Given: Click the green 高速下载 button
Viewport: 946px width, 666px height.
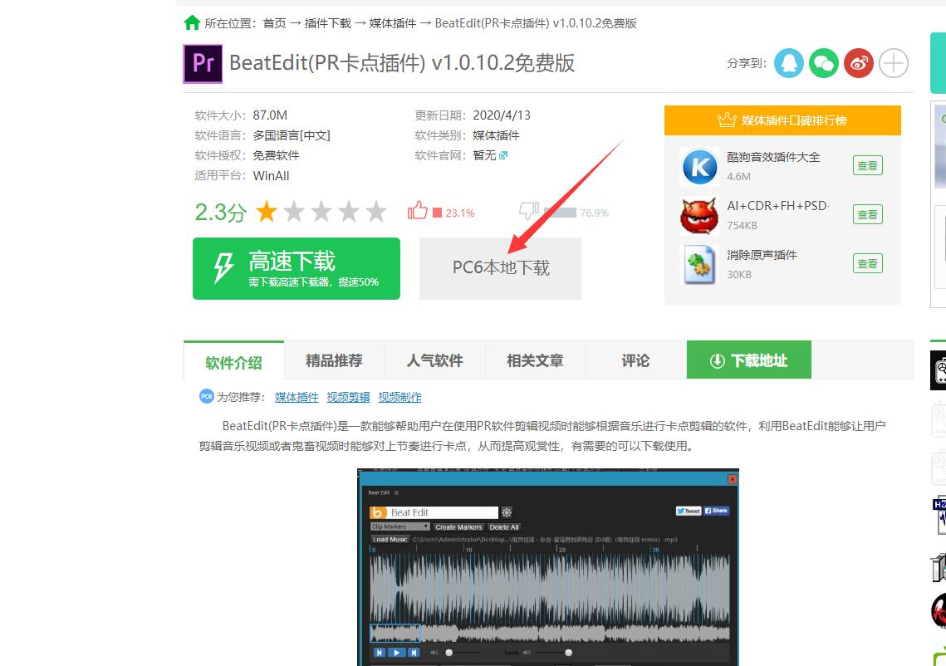Looking at the screenshot, I should click(x=297, y=268).
